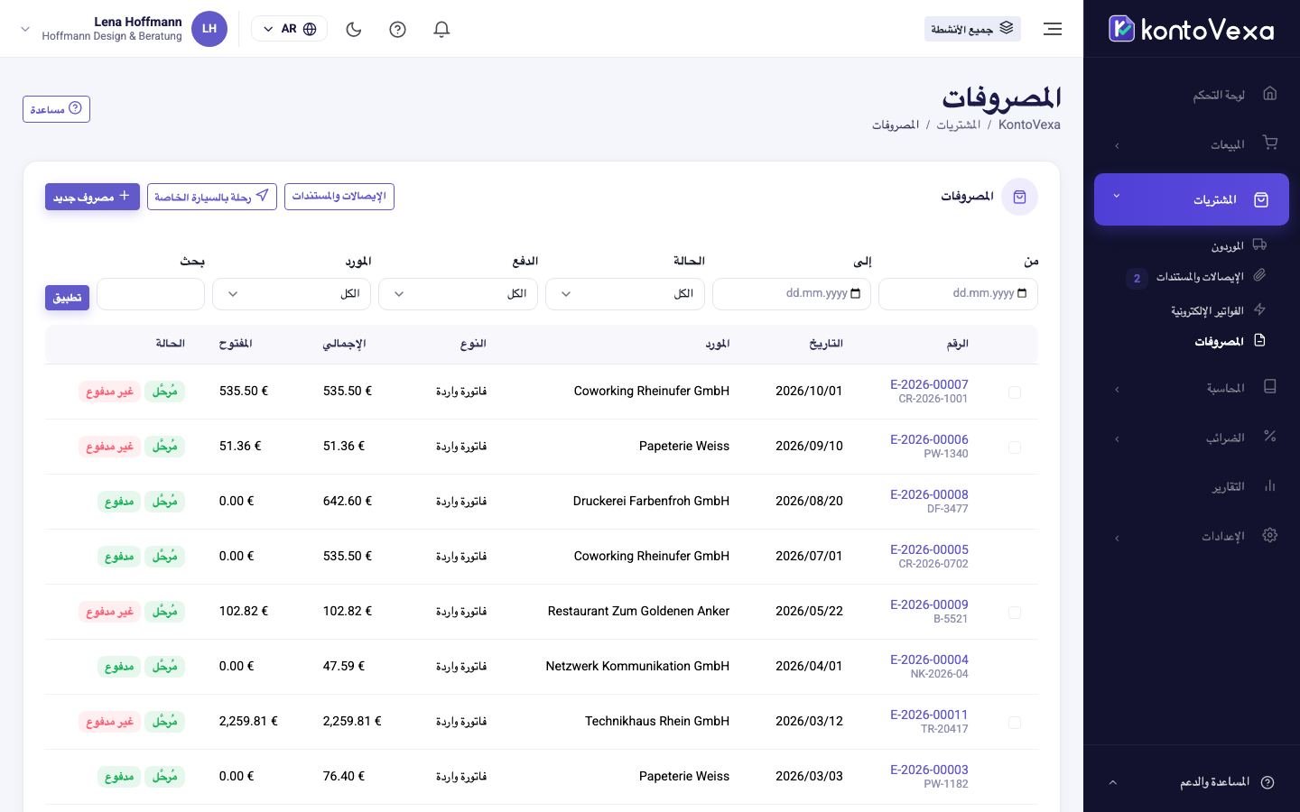Click the settings gear icon in sidebar

tap(1269, 535)
